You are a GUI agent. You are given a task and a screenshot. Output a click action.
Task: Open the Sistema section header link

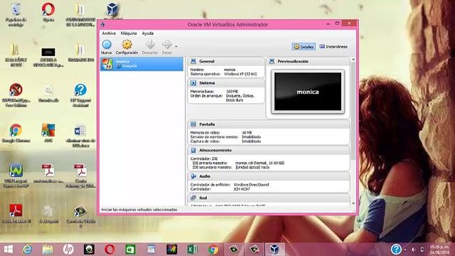point(207,83)
